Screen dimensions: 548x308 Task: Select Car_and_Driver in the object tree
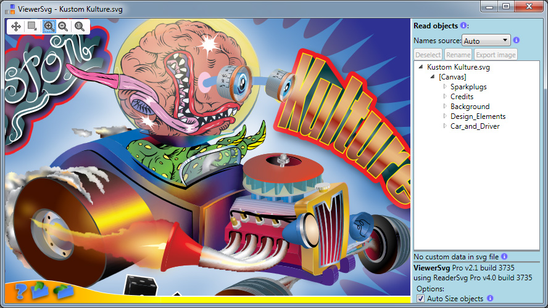tap(475, 126)
